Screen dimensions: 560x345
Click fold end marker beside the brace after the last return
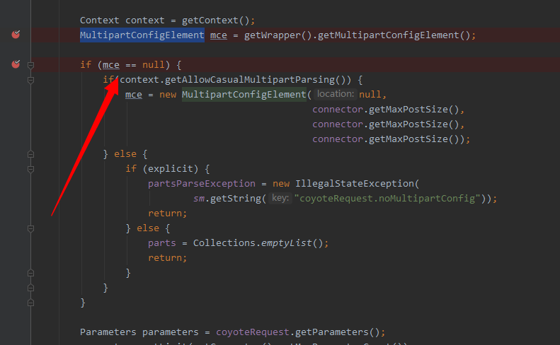pos(30,273)
